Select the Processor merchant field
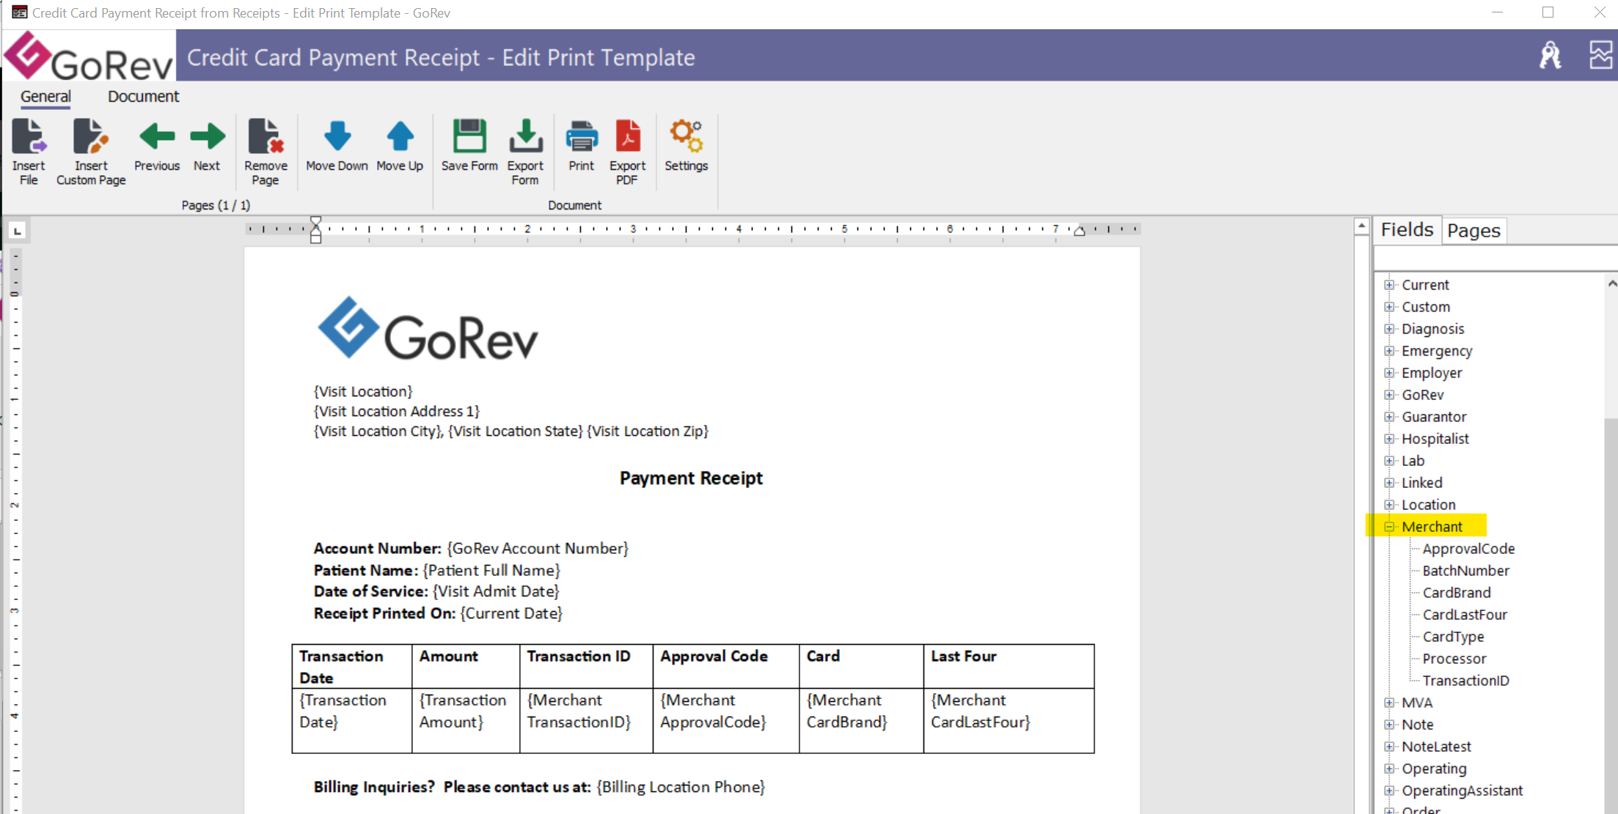 [x=1454, y=659]
